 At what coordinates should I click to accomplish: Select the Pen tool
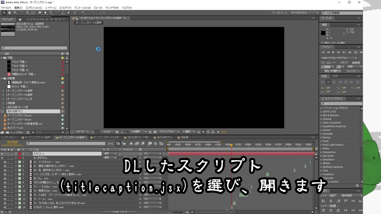[45, 13]
